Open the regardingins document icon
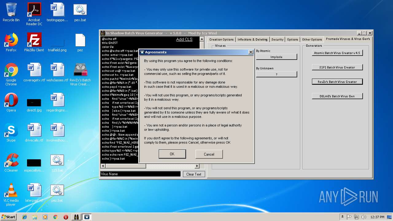This screenshot has width=393, height=221. 57,103
